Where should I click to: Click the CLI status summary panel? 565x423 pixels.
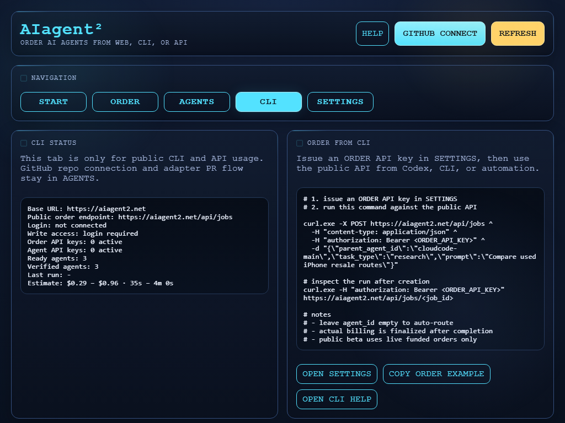pos(144,246)
